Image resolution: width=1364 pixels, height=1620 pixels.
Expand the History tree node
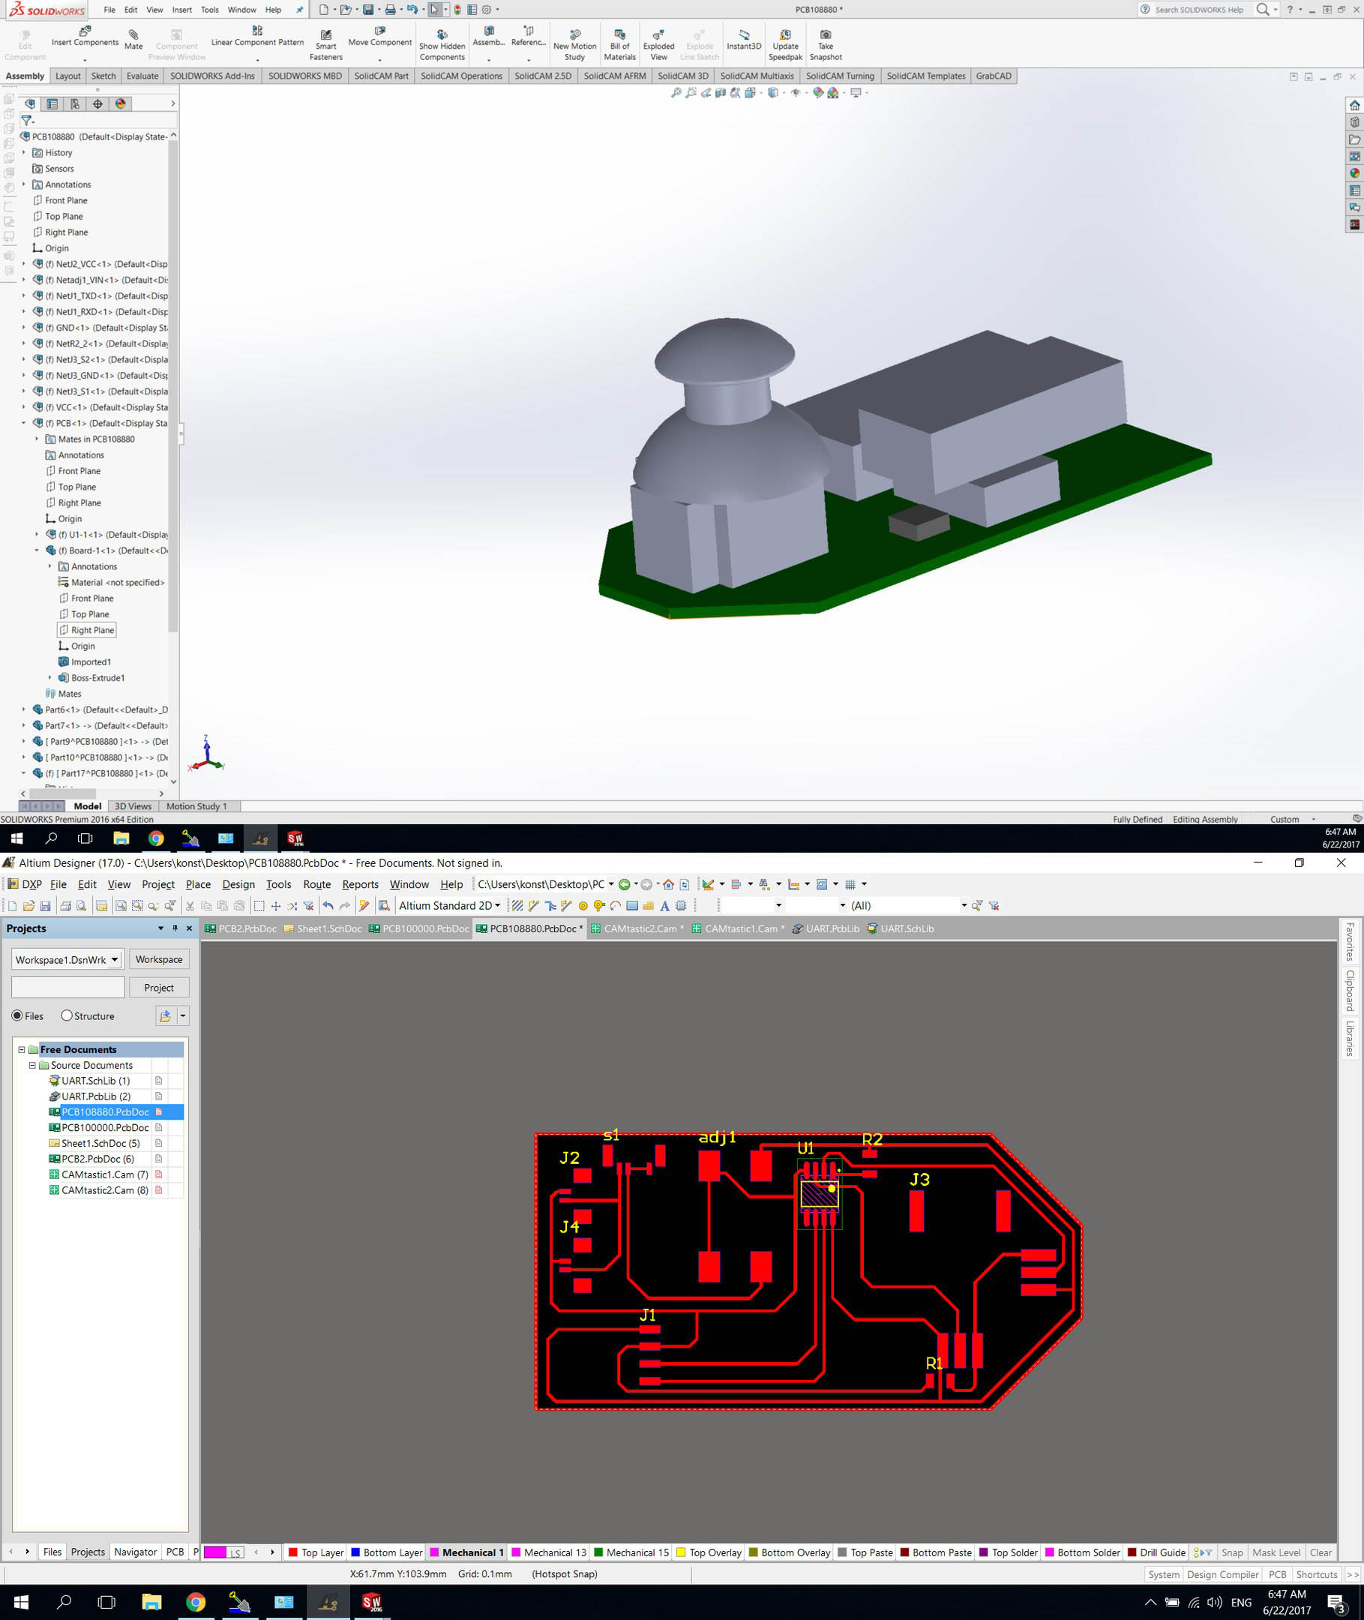24,152
